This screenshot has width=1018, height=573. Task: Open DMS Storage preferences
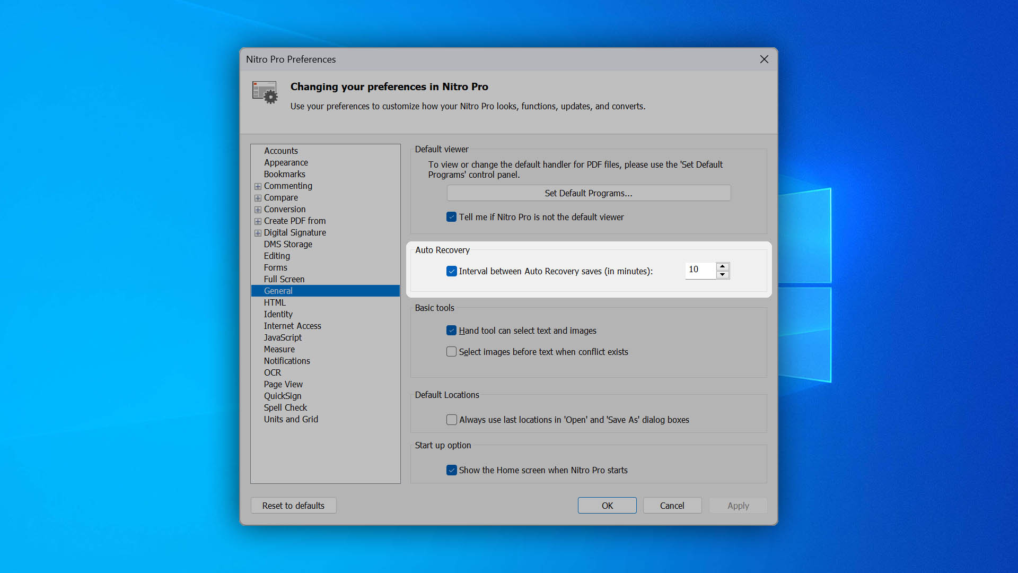(288, 244)
